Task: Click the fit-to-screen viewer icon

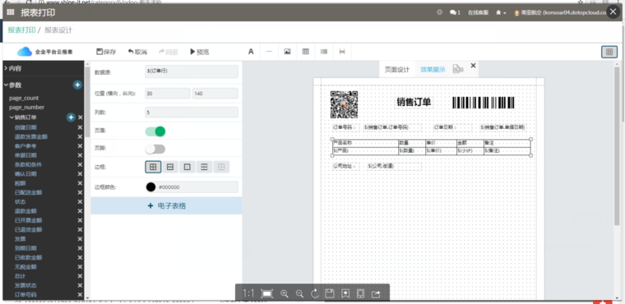Action: point(266,293)
